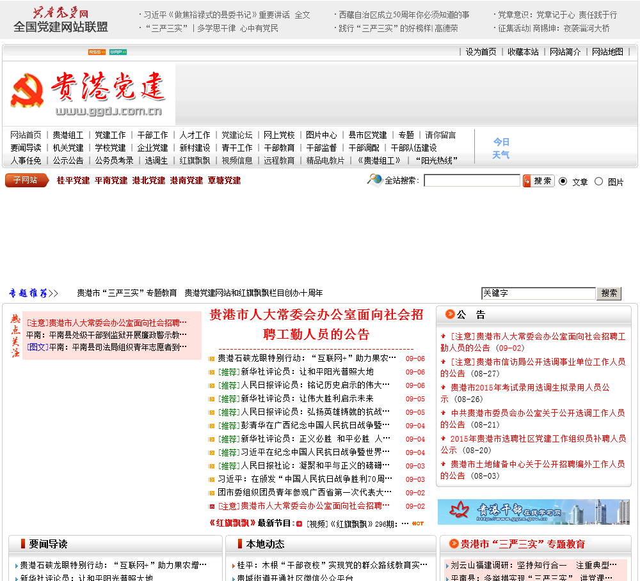Viewport: 640px width, 581px height.
Task: Click 今日天气 weather link
Action: click(501, 148)
